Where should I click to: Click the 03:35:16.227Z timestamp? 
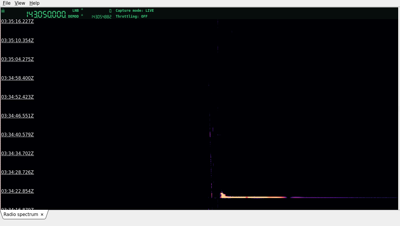coord(17,21)
